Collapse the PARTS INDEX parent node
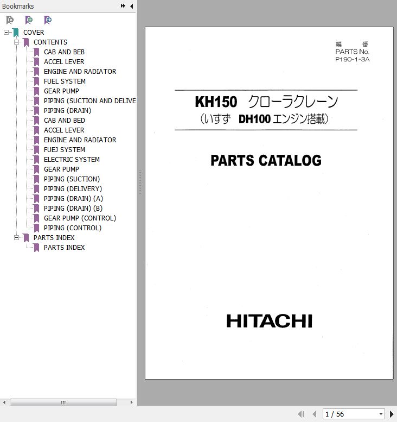 (x=16, y=238)
